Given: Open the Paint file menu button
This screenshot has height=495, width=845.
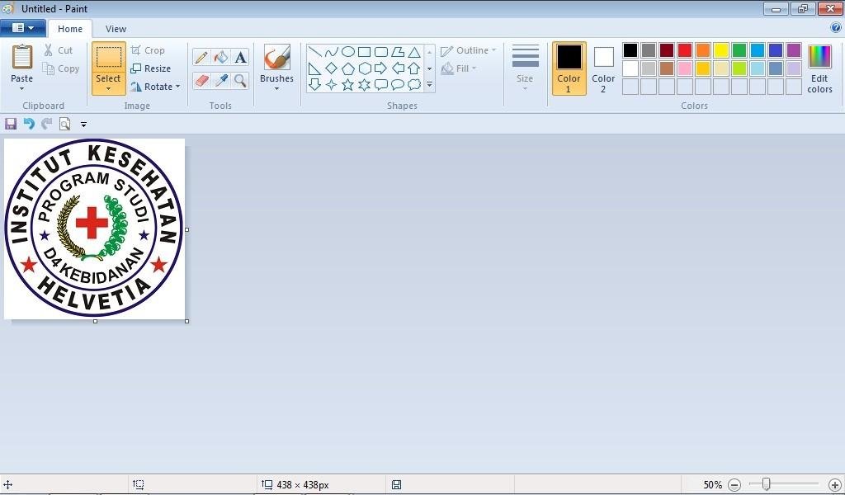Looking at the screenshot, I should pyautogui.click(x=22, y=28).
